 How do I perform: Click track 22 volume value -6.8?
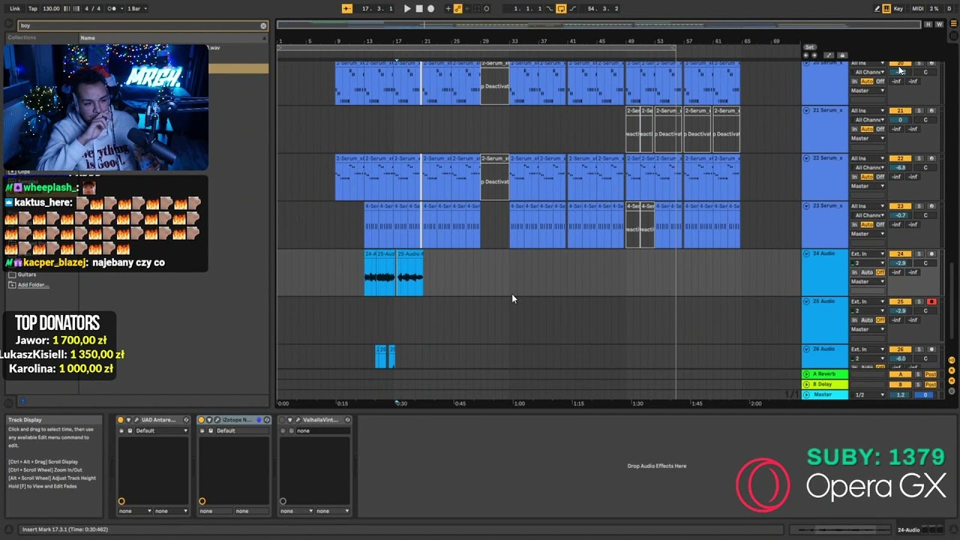click(x=901, y=167)
